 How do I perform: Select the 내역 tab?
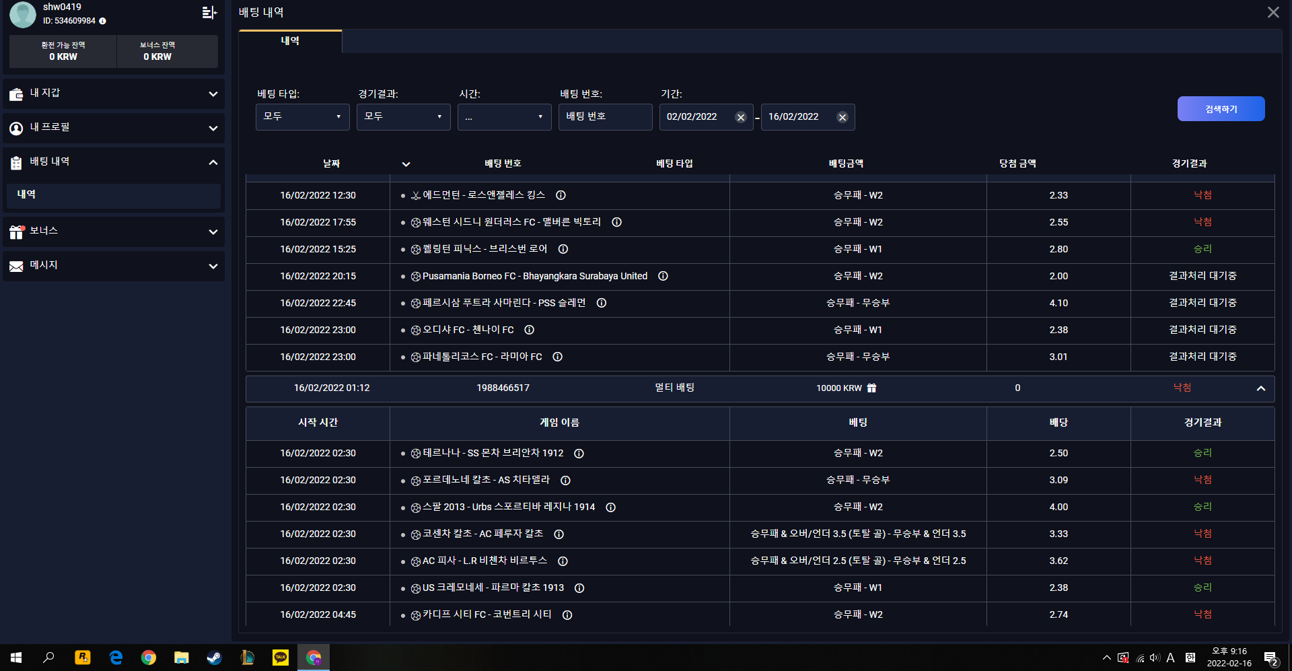(x=290, y=41)
